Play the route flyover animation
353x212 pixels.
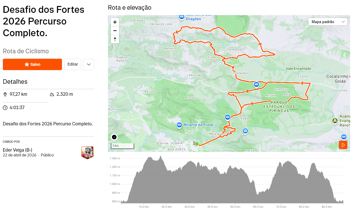tap(343, 145)
